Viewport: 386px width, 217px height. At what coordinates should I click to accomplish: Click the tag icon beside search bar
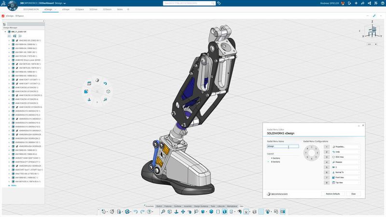click(x=219, y=3)
